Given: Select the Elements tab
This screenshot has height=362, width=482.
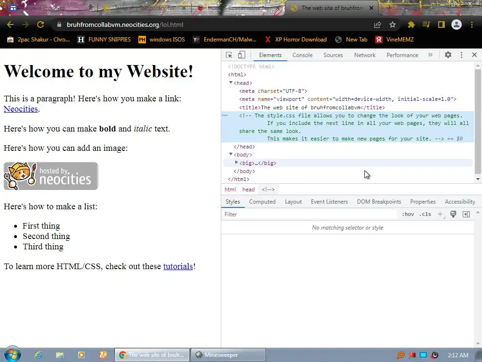Looking at the screenshot, I should point(270,55).
